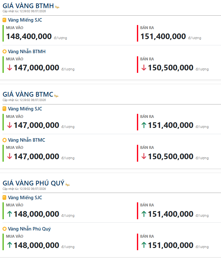This screenshot has width=221, height=258.
Task: Click the red down arrow on BTMH ring buy price
Action: point(10,68)
